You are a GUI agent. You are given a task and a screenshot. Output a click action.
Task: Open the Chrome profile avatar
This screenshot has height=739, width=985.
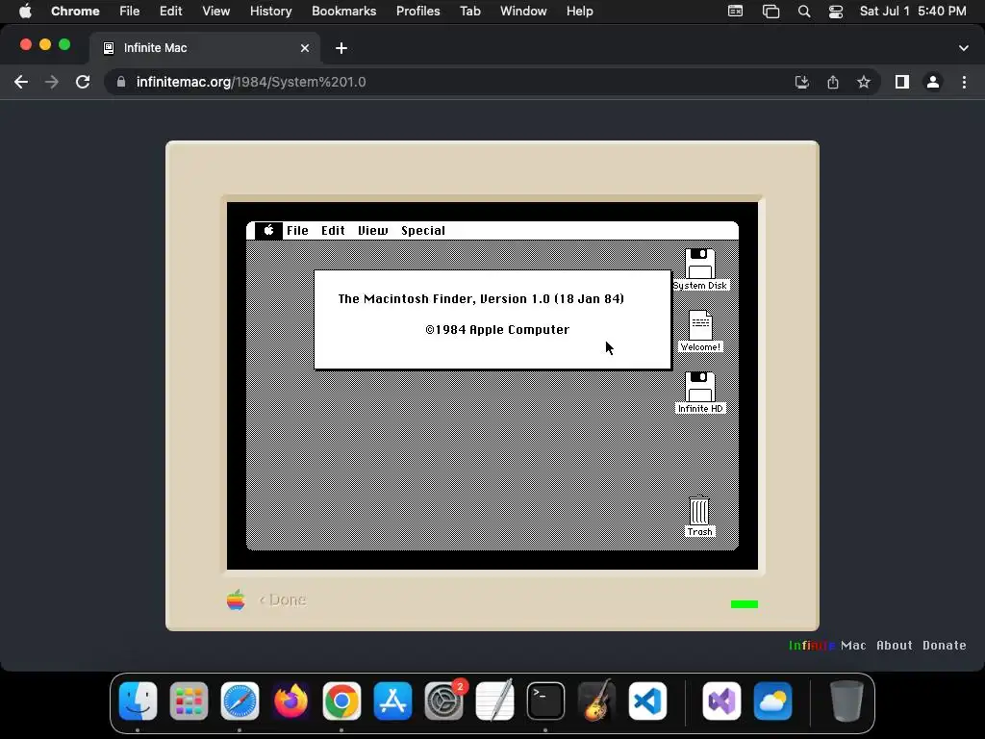point(933,83)
